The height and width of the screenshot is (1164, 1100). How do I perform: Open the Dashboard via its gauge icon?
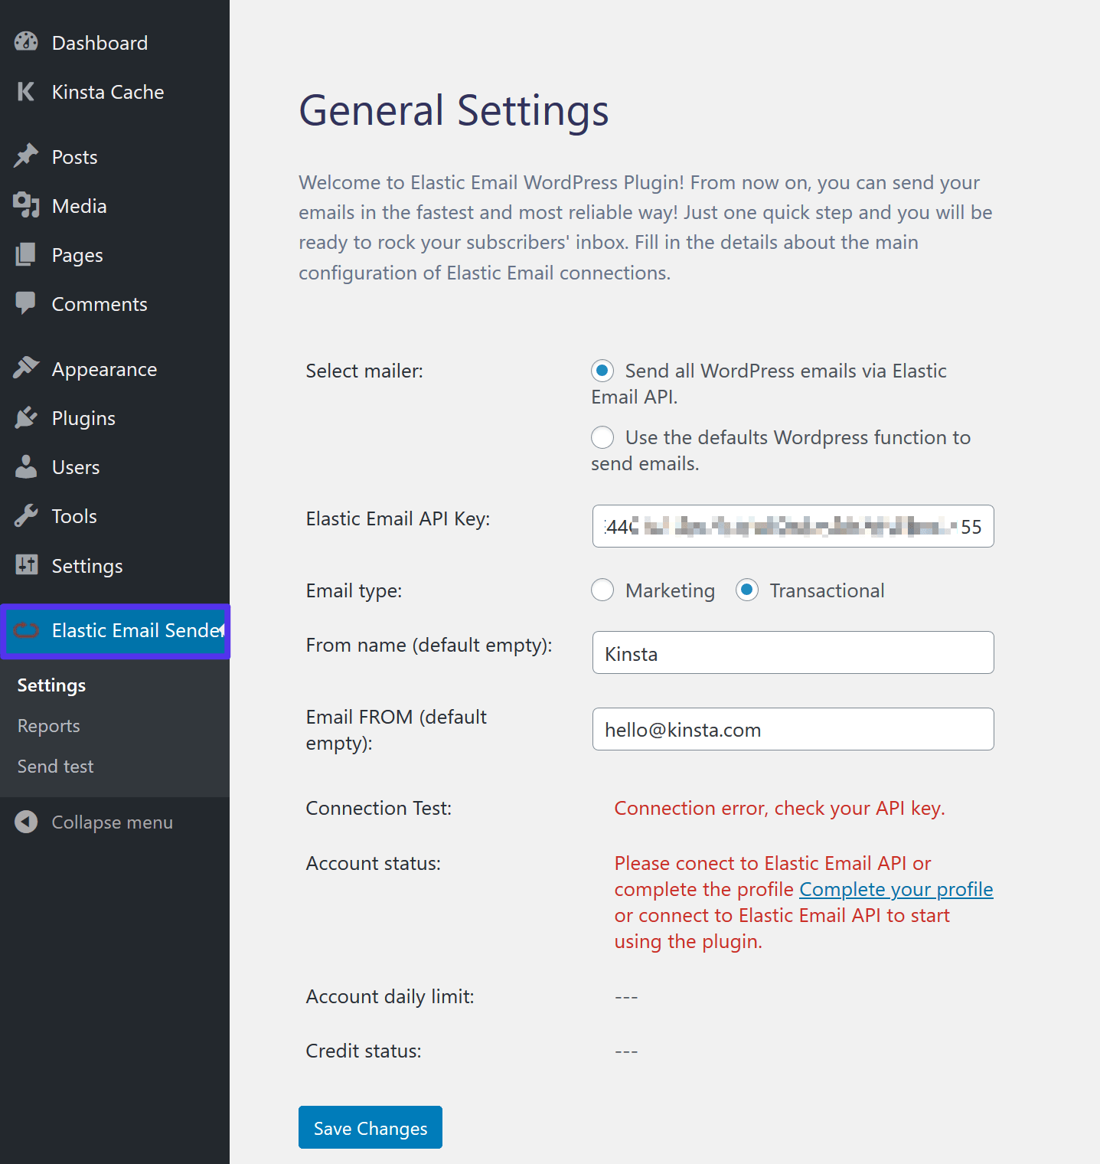click(x=25, y=42)
